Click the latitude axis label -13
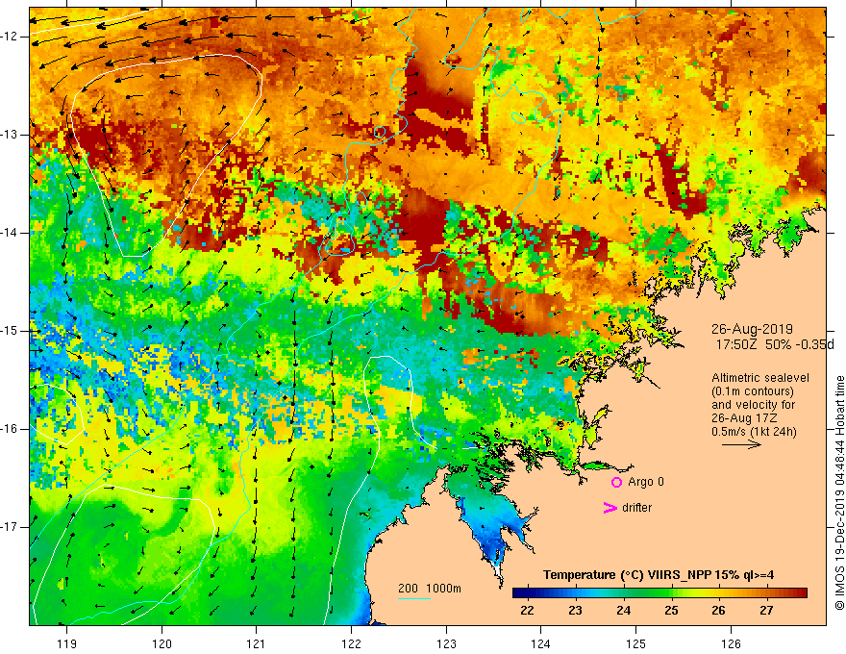Image resolution: width=846 pixels, height=654 pixels. [11, 135]
